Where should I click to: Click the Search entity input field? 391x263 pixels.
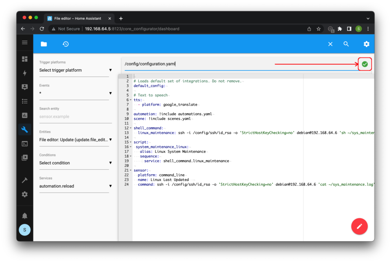coord(76,117)
